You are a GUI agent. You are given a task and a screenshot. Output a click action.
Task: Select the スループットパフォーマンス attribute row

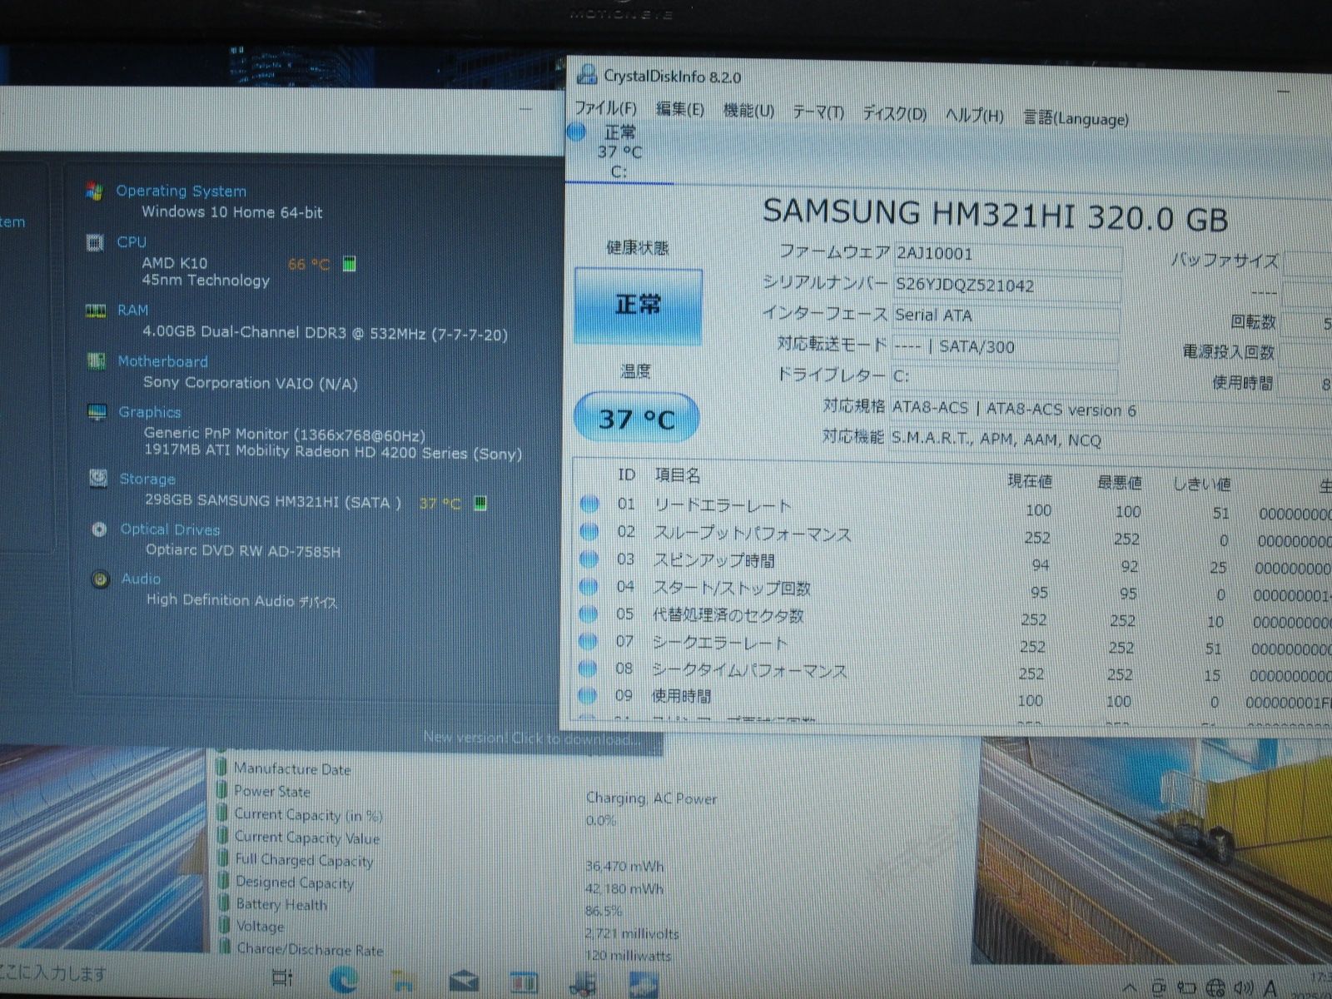click(954, 534)
